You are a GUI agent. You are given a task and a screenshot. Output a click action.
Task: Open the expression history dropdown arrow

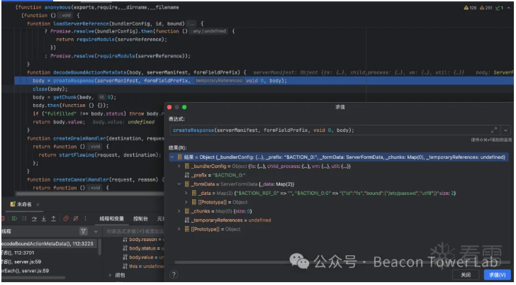coord(505,130)
